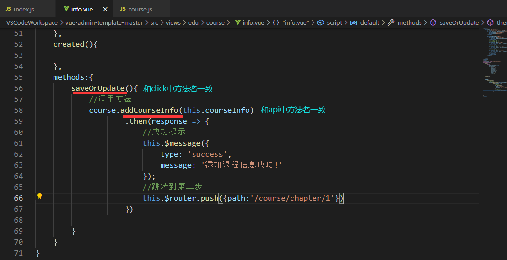
Task: Click line number 58 in gutter
Action: point(19,110)
